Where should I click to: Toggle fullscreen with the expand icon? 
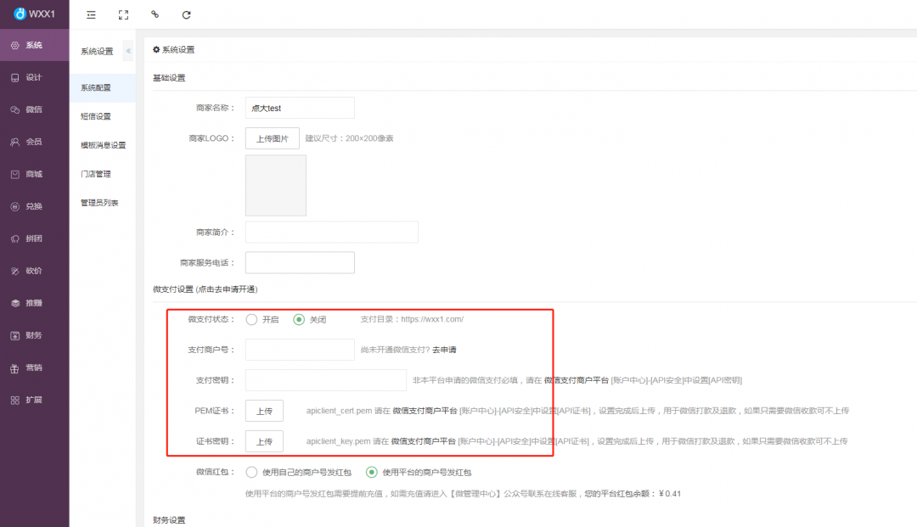(x=123, y=14)
